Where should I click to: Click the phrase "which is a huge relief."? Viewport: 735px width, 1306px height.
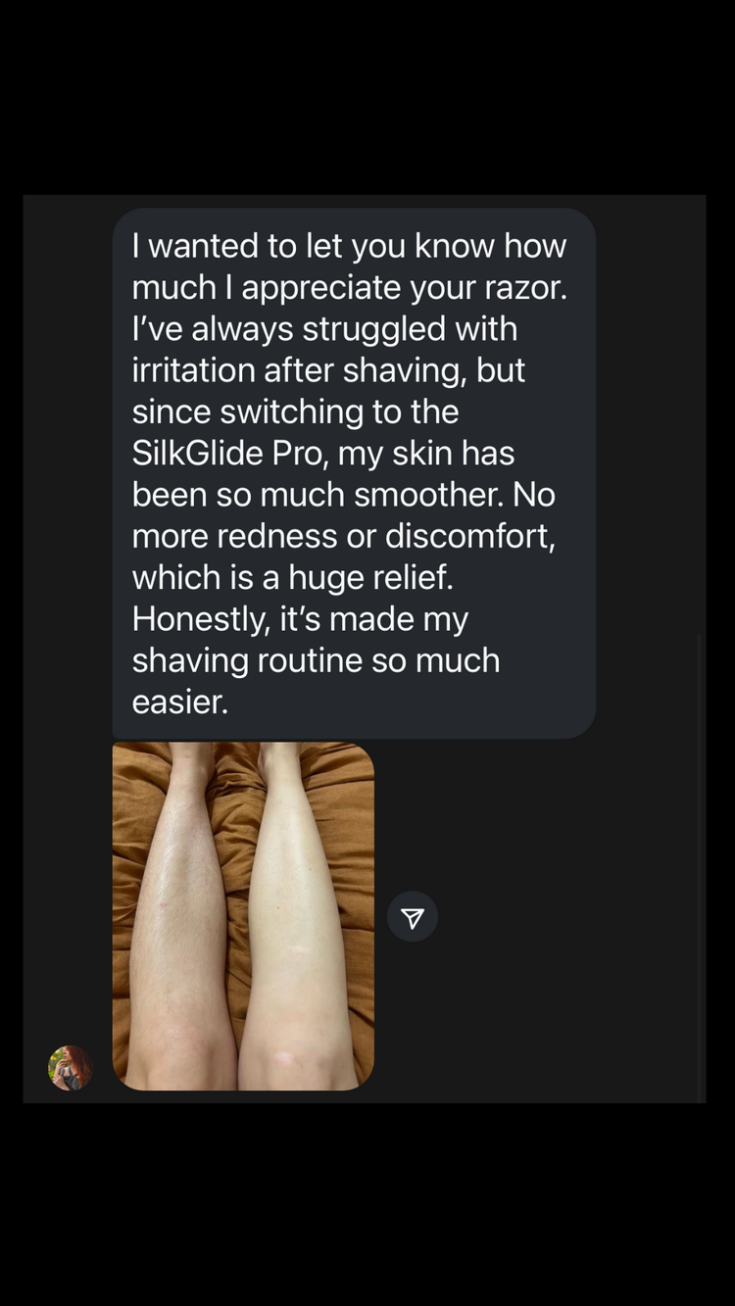tap(293, 577)
